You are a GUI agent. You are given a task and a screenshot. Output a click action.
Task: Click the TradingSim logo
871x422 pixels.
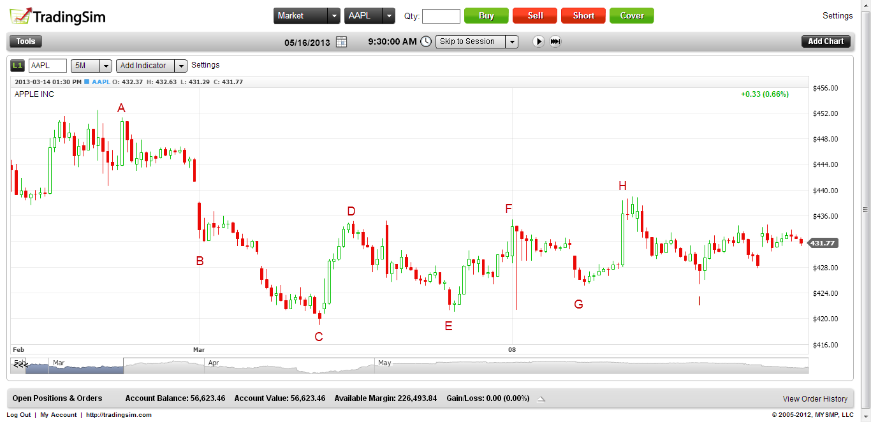[57, 17]
